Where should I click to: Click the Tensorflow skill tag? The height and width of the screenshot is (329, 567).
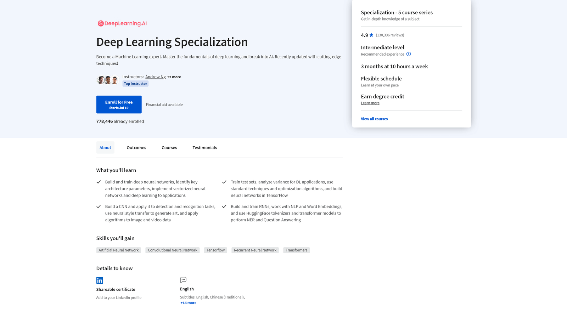215,250
